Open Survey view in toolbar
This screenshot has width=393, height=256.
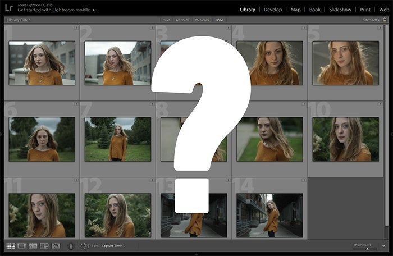click(44, 246)
